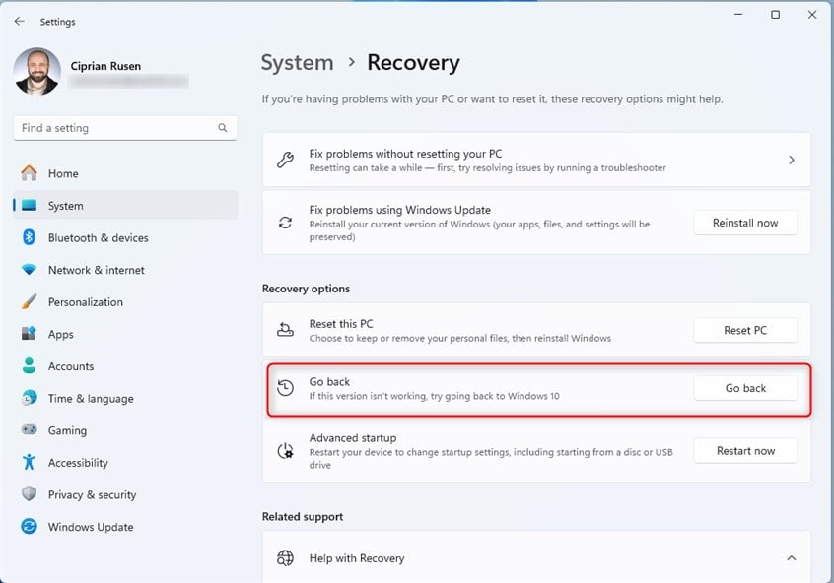
Task: Click the Time & language globe icon
Action: click(29, 398)
